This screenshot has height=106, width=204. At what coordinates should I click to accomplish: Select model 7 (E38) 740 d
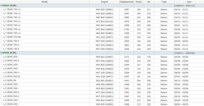(12, 45)
